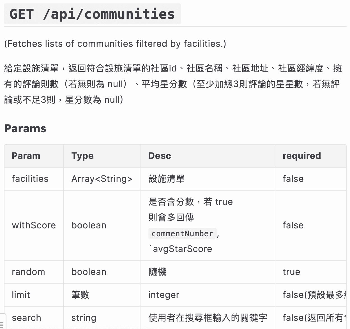350x329 pixels.
Task: Click the Array<String> type cell
Action: (102, 179)
